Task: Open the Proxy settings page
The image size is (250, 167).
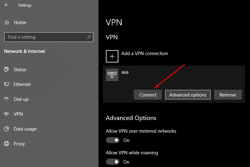Action: pyautogui.click(x=19, y=144)
